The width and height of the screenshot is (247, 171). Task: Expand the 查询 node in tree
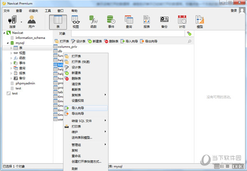tap(11, 68)
